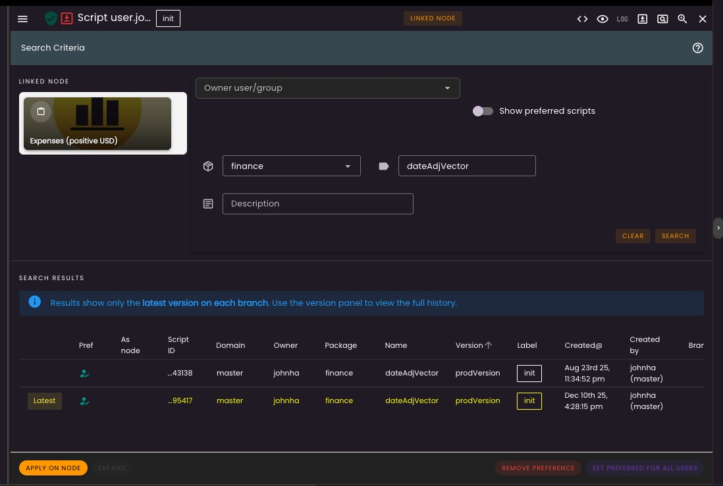Click the LOG icon in the toolbar
Image resolution: width=723 pixels, height=486 pixels.
(622, 19)
